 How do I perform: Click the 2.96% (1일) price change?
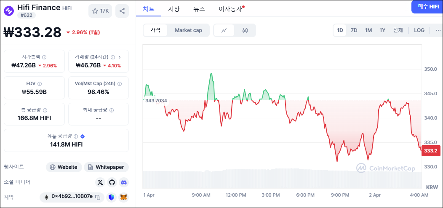coord(83,32)
